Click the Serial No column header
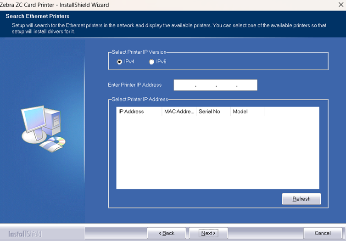 pyautogui.click(x=213, y=112)
